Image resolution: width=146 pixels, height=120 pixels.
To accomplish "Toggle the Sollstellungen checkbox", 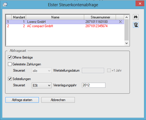I will [x=10, y=79].
